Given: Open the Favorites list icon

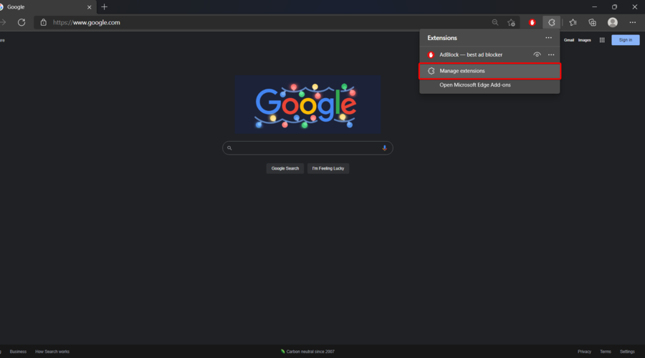Looking at the screenshot, I should [x=573, y=23].
